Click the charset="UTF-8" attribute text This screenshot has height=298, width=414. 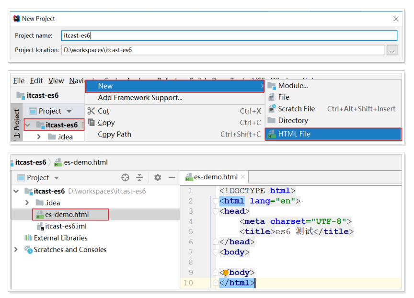pos(308,221)
